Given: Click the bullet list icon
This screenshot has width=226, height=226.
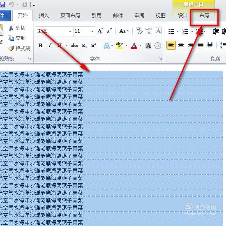Looking at the screenshot, I should (171, 31).
